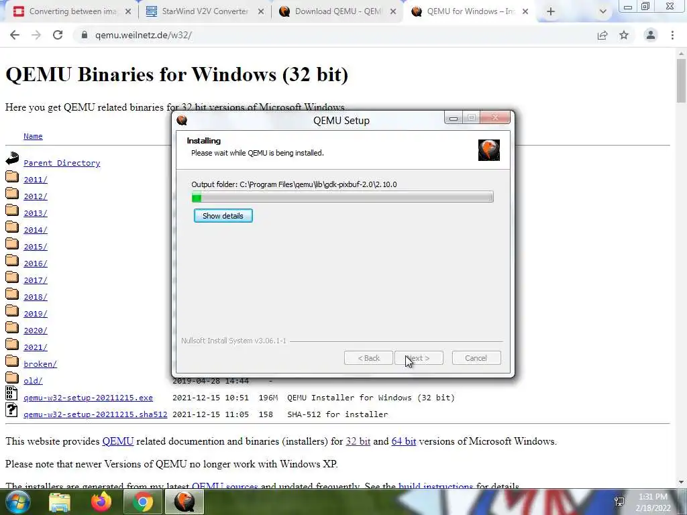Screen dimensions: 687x515
Task: Click the QEMU logo in installer header
Action: (x=489, y=150)
